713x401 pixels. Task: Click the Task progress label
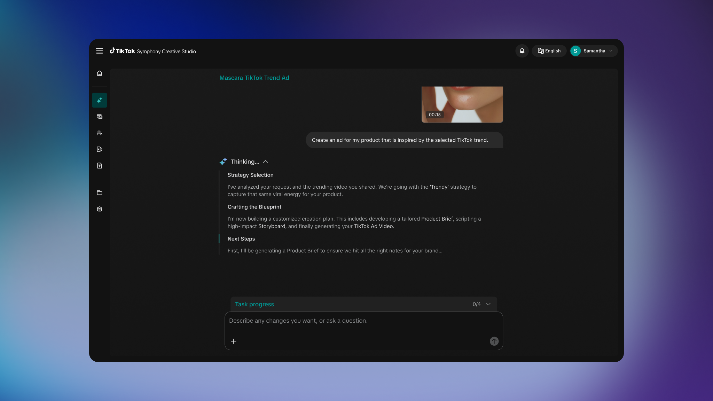coord(254,304)
